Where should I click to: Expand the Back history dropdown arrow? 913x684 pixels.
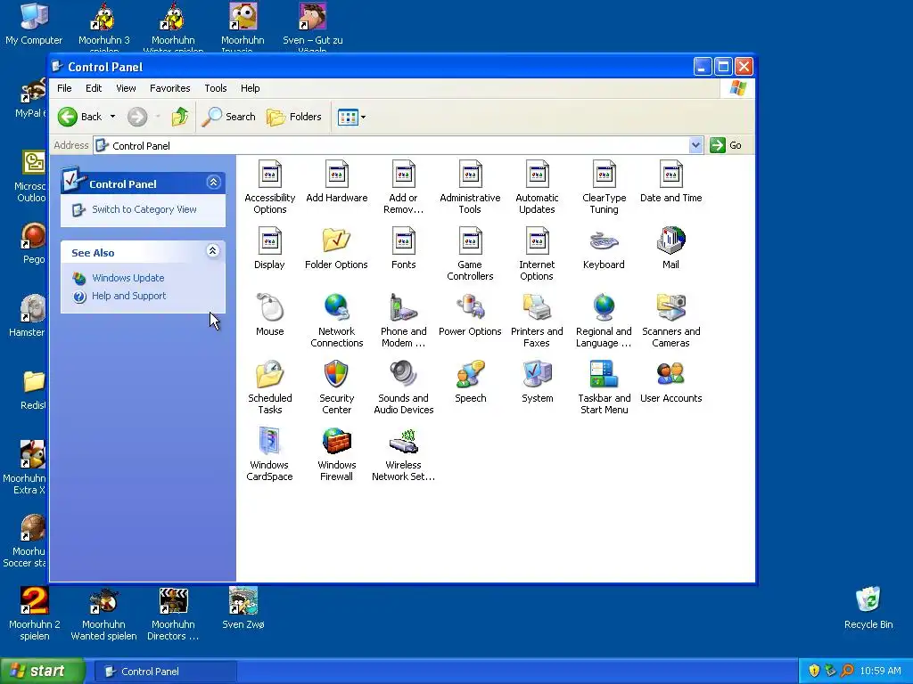(x=113, y=117)
